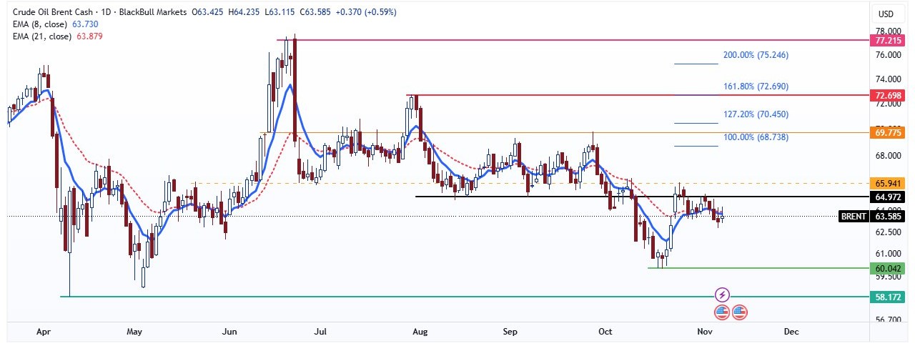Select the EMA (8, close) indicator legend

pyautogui.click(x=39, y=24)
